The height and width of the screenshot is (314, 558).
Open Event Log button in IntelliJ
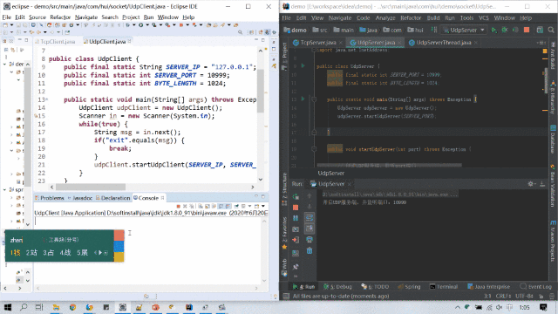point(535,287)
